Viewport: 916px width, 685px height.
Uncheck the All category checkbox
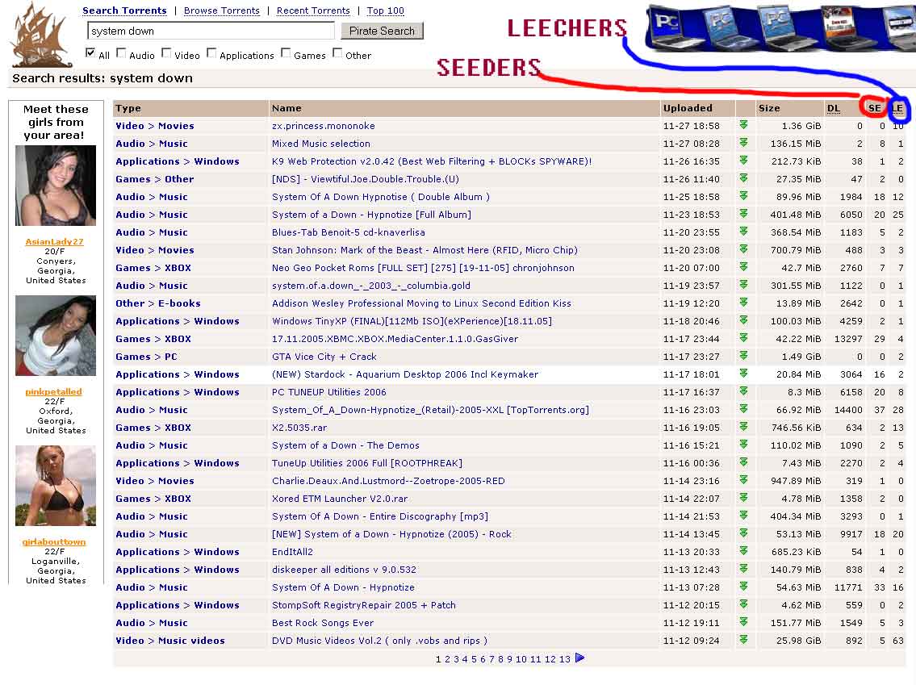point(90,52)
